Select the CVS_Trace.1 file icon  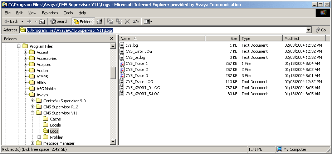tap(122, 63)
